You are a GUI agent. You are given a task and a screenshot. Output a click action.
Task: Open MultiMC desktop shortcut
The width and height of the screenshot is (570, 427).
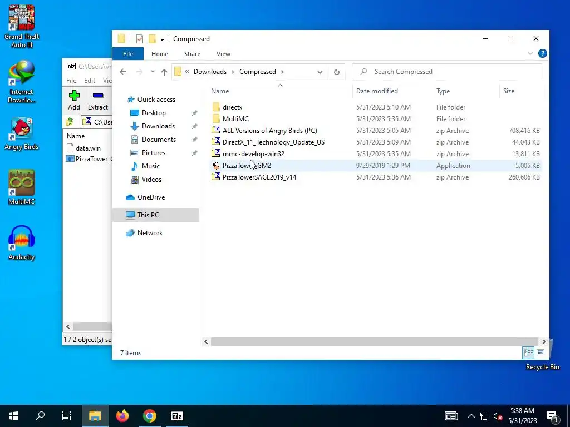(x=22, y=187)
